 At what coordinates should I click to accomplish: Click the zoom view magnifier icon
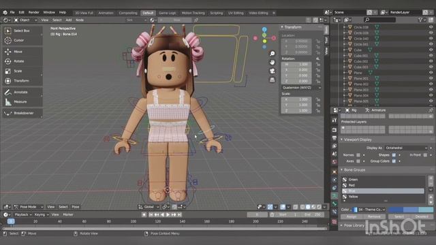click(272, 54)
